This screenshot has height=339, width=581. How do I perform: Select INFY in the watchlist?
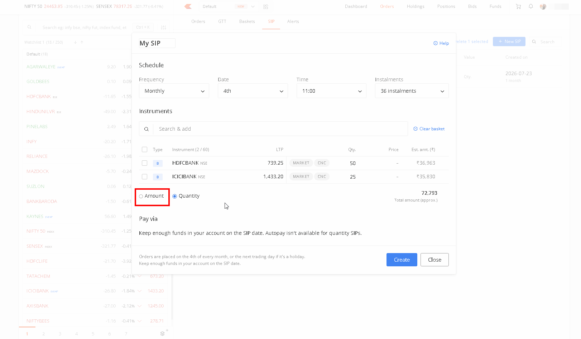pyautogui.click(x=32, y=141)
